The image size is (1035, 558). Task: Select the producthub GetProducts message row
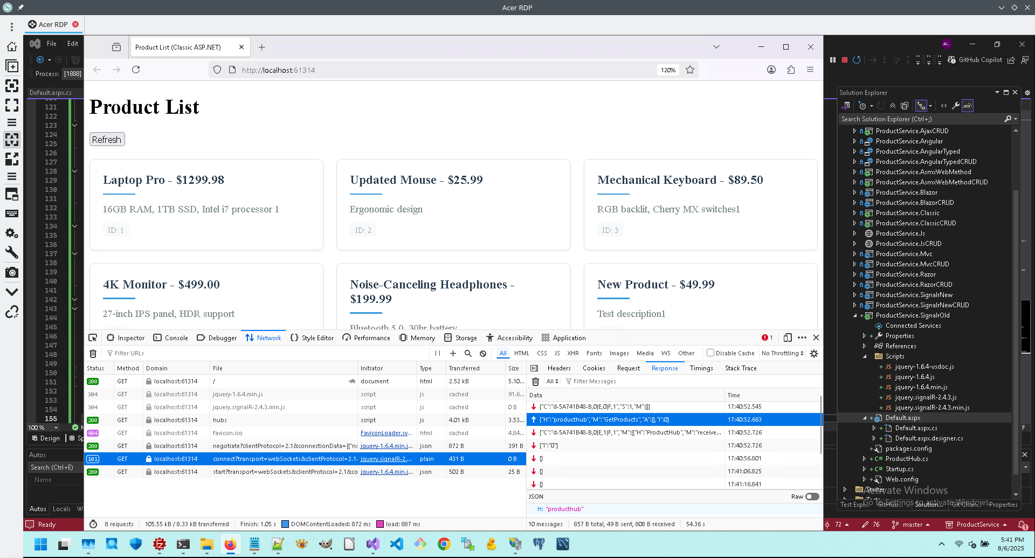673,419
